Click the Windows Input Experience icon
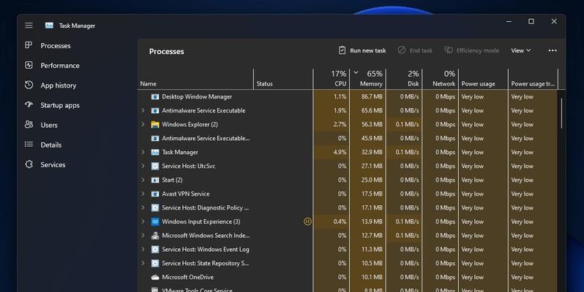This screenshot has height=292, width=584. pos(155,222)
